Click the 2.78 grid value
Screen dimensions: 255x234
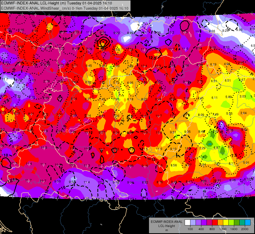point(47,81)
